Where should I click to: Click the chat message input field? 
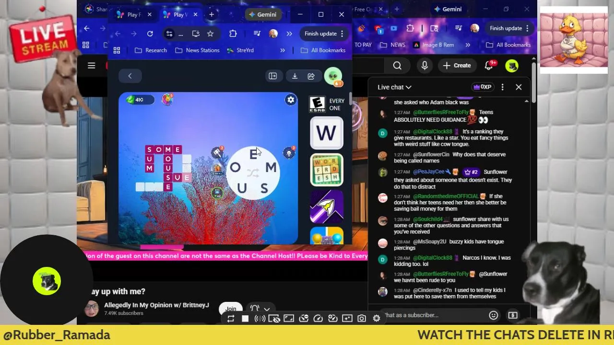click(x=434, y=315)
